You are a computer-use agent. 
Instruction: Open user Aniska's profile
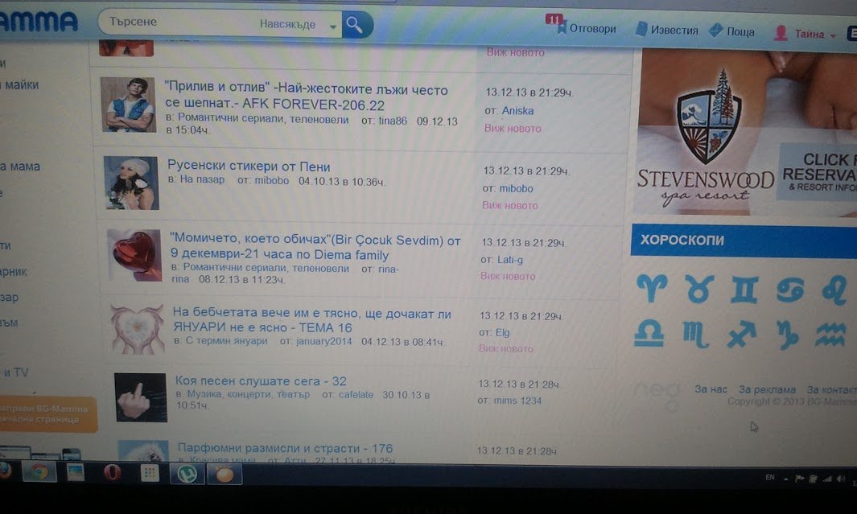coord(517,110)
